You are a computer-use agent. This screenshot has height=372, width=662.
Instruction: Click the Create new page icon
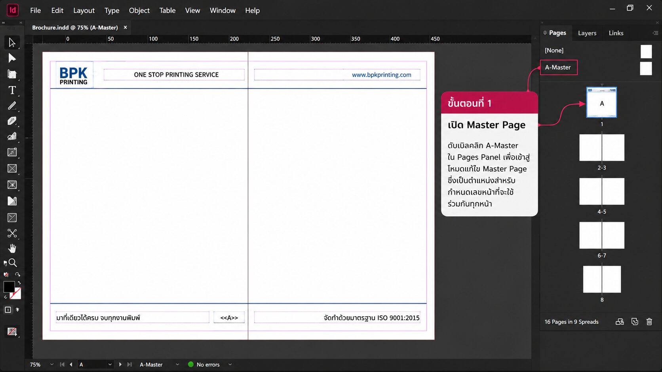635,322
